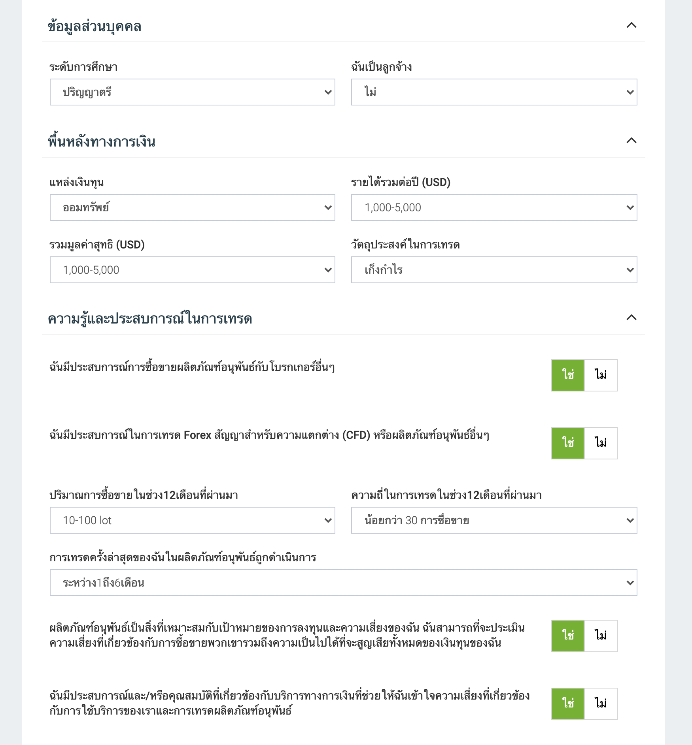This screenshot has height=745, width=692.
Task: Select ไม่ for financial services qualification statement
Action: pyautogui.click(x=601, y=704)
